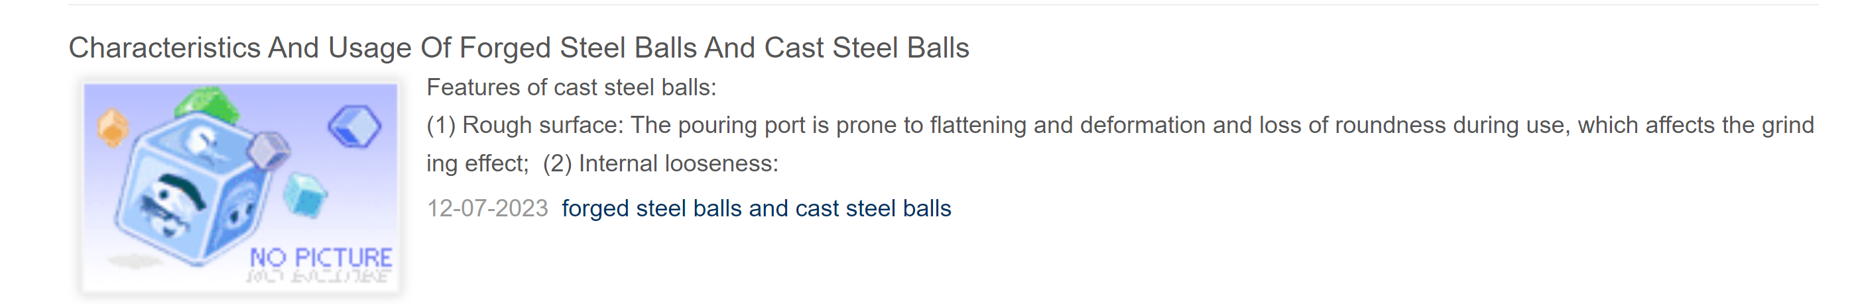The height and width of the screenshot is (305, 1856).
Task: Click the words 'Cast Steel Balls' in the title
Action: [x=867, y=48]
